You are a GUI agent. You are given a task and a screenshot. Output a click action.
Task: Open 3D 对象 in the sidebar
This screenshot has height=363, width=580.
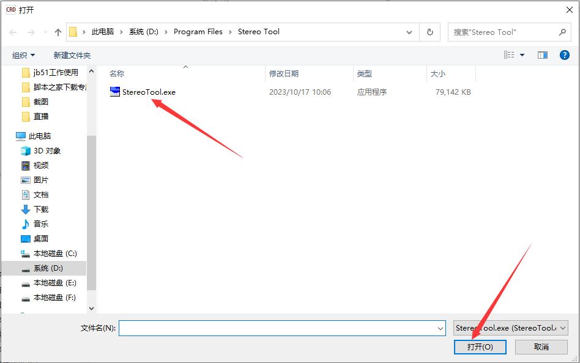click(x=47, y=151)
